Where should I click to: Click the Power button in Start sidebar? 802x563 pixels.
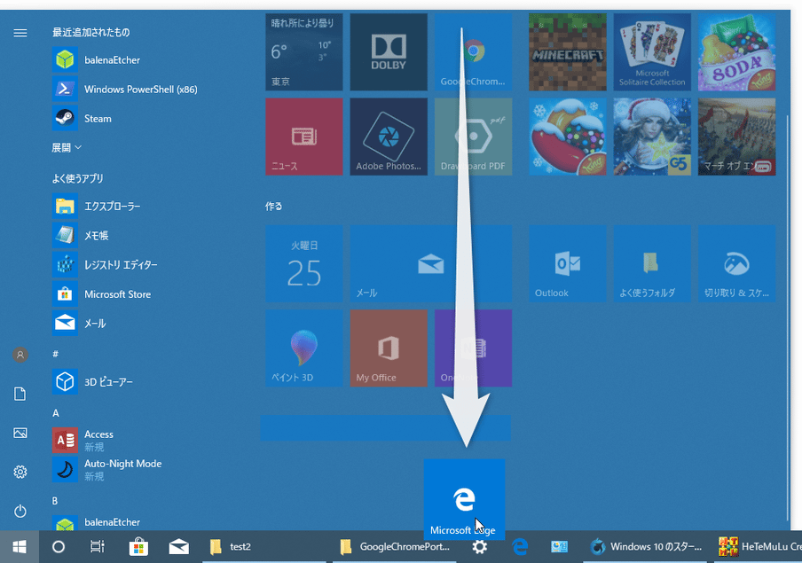point(20,511)
